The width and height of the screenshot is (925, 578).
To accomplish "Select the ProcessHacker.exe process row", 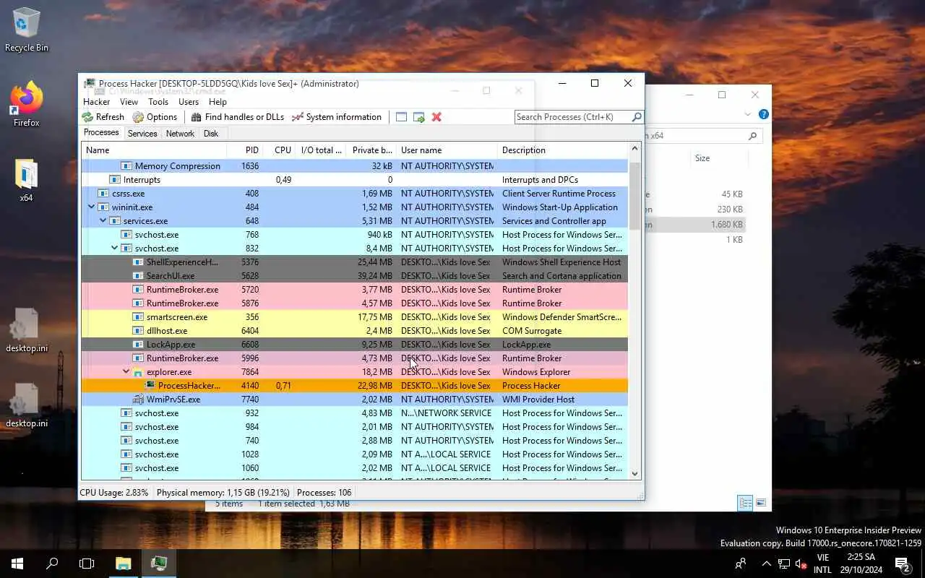I will (354, 386).
